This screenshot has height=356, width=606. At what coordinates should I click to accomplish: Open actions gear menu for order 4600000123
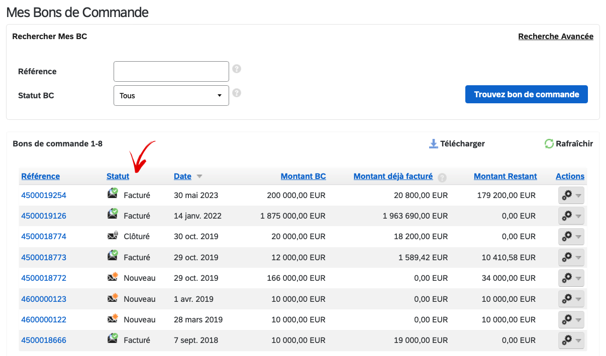[571, 299]
